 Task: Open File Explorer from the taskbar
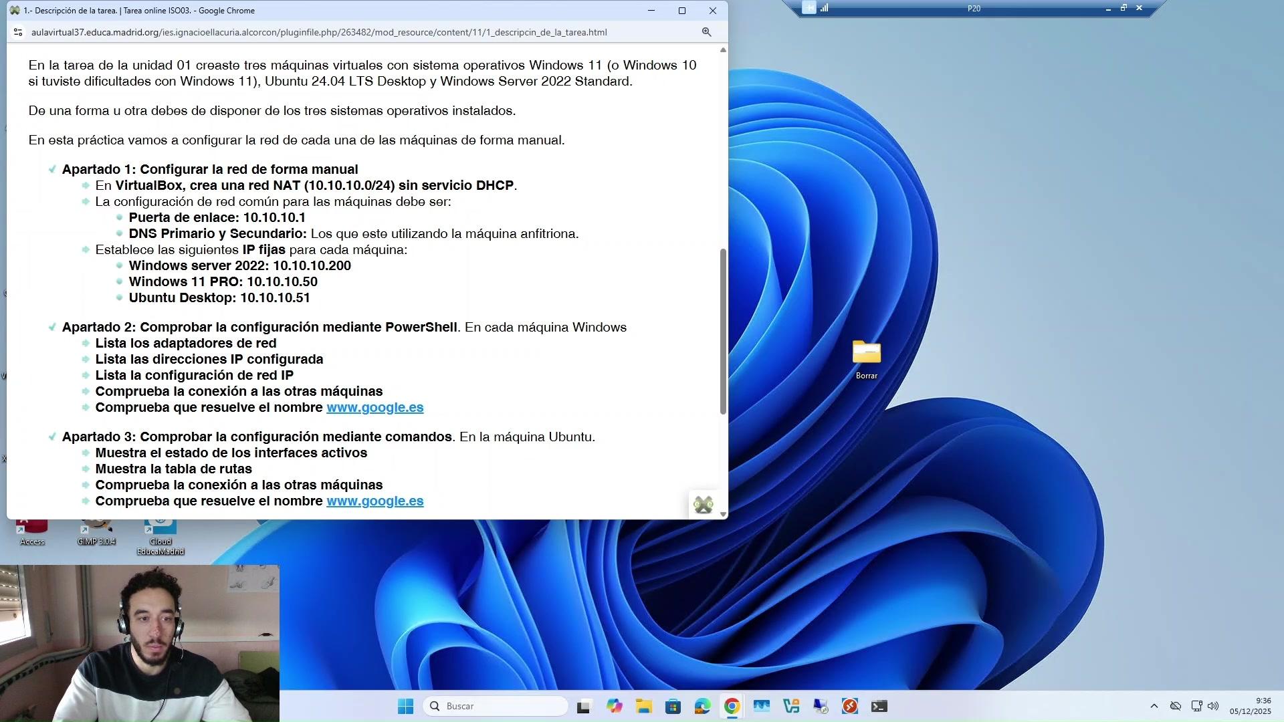tap(643, 707)
